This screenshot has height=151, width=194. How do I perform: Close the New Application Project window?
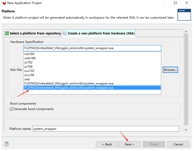point(187,3)
